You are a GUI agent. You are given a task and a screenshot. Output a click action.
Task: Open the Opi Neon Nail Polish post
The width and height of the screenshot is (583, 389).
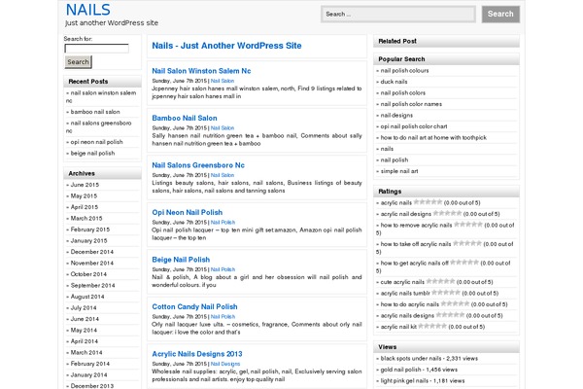188,212
